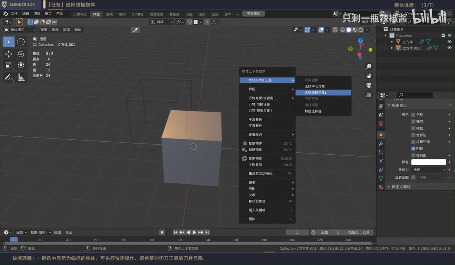Select solid viewport shading mode

(349, 30)
